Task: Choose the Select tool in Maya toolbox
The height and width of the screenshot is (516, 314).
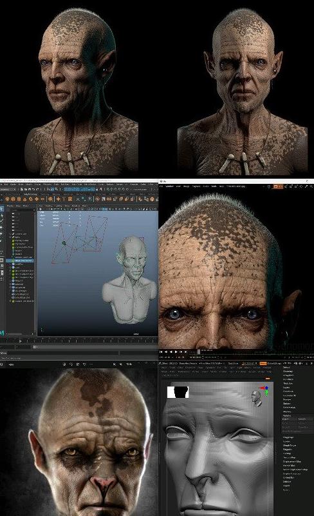Action: tap(2, 208)
